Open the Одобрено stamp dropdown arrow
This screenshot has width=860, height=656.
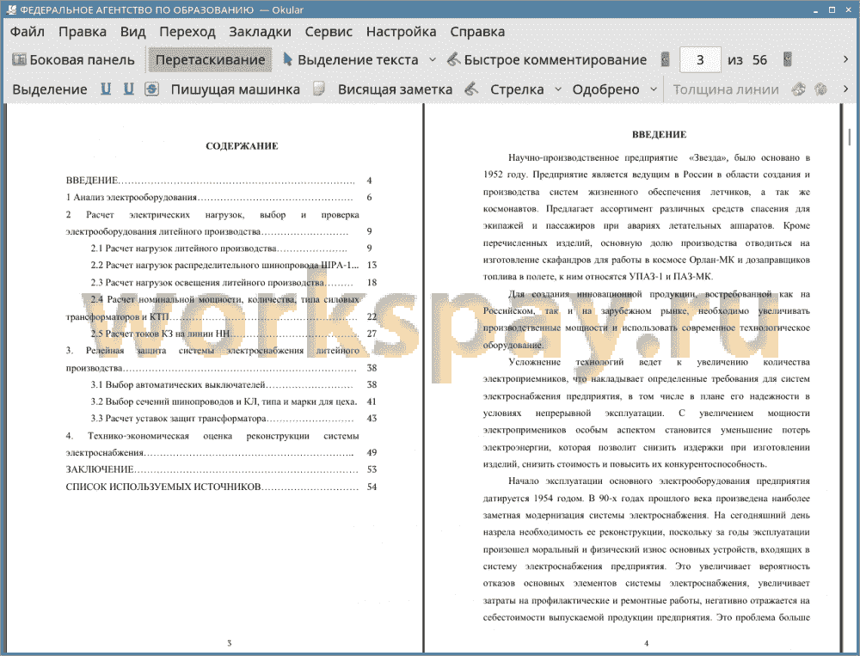point(654,89)
